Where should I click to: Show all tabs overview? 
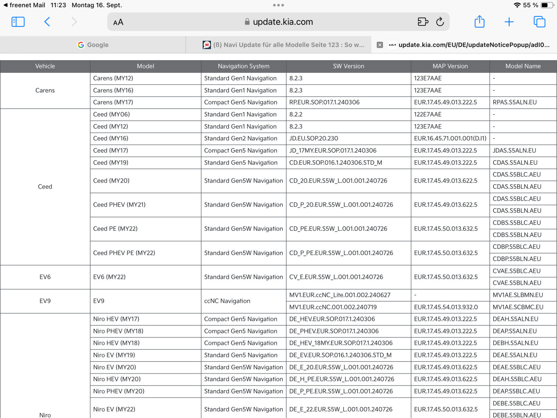[539, 22]
